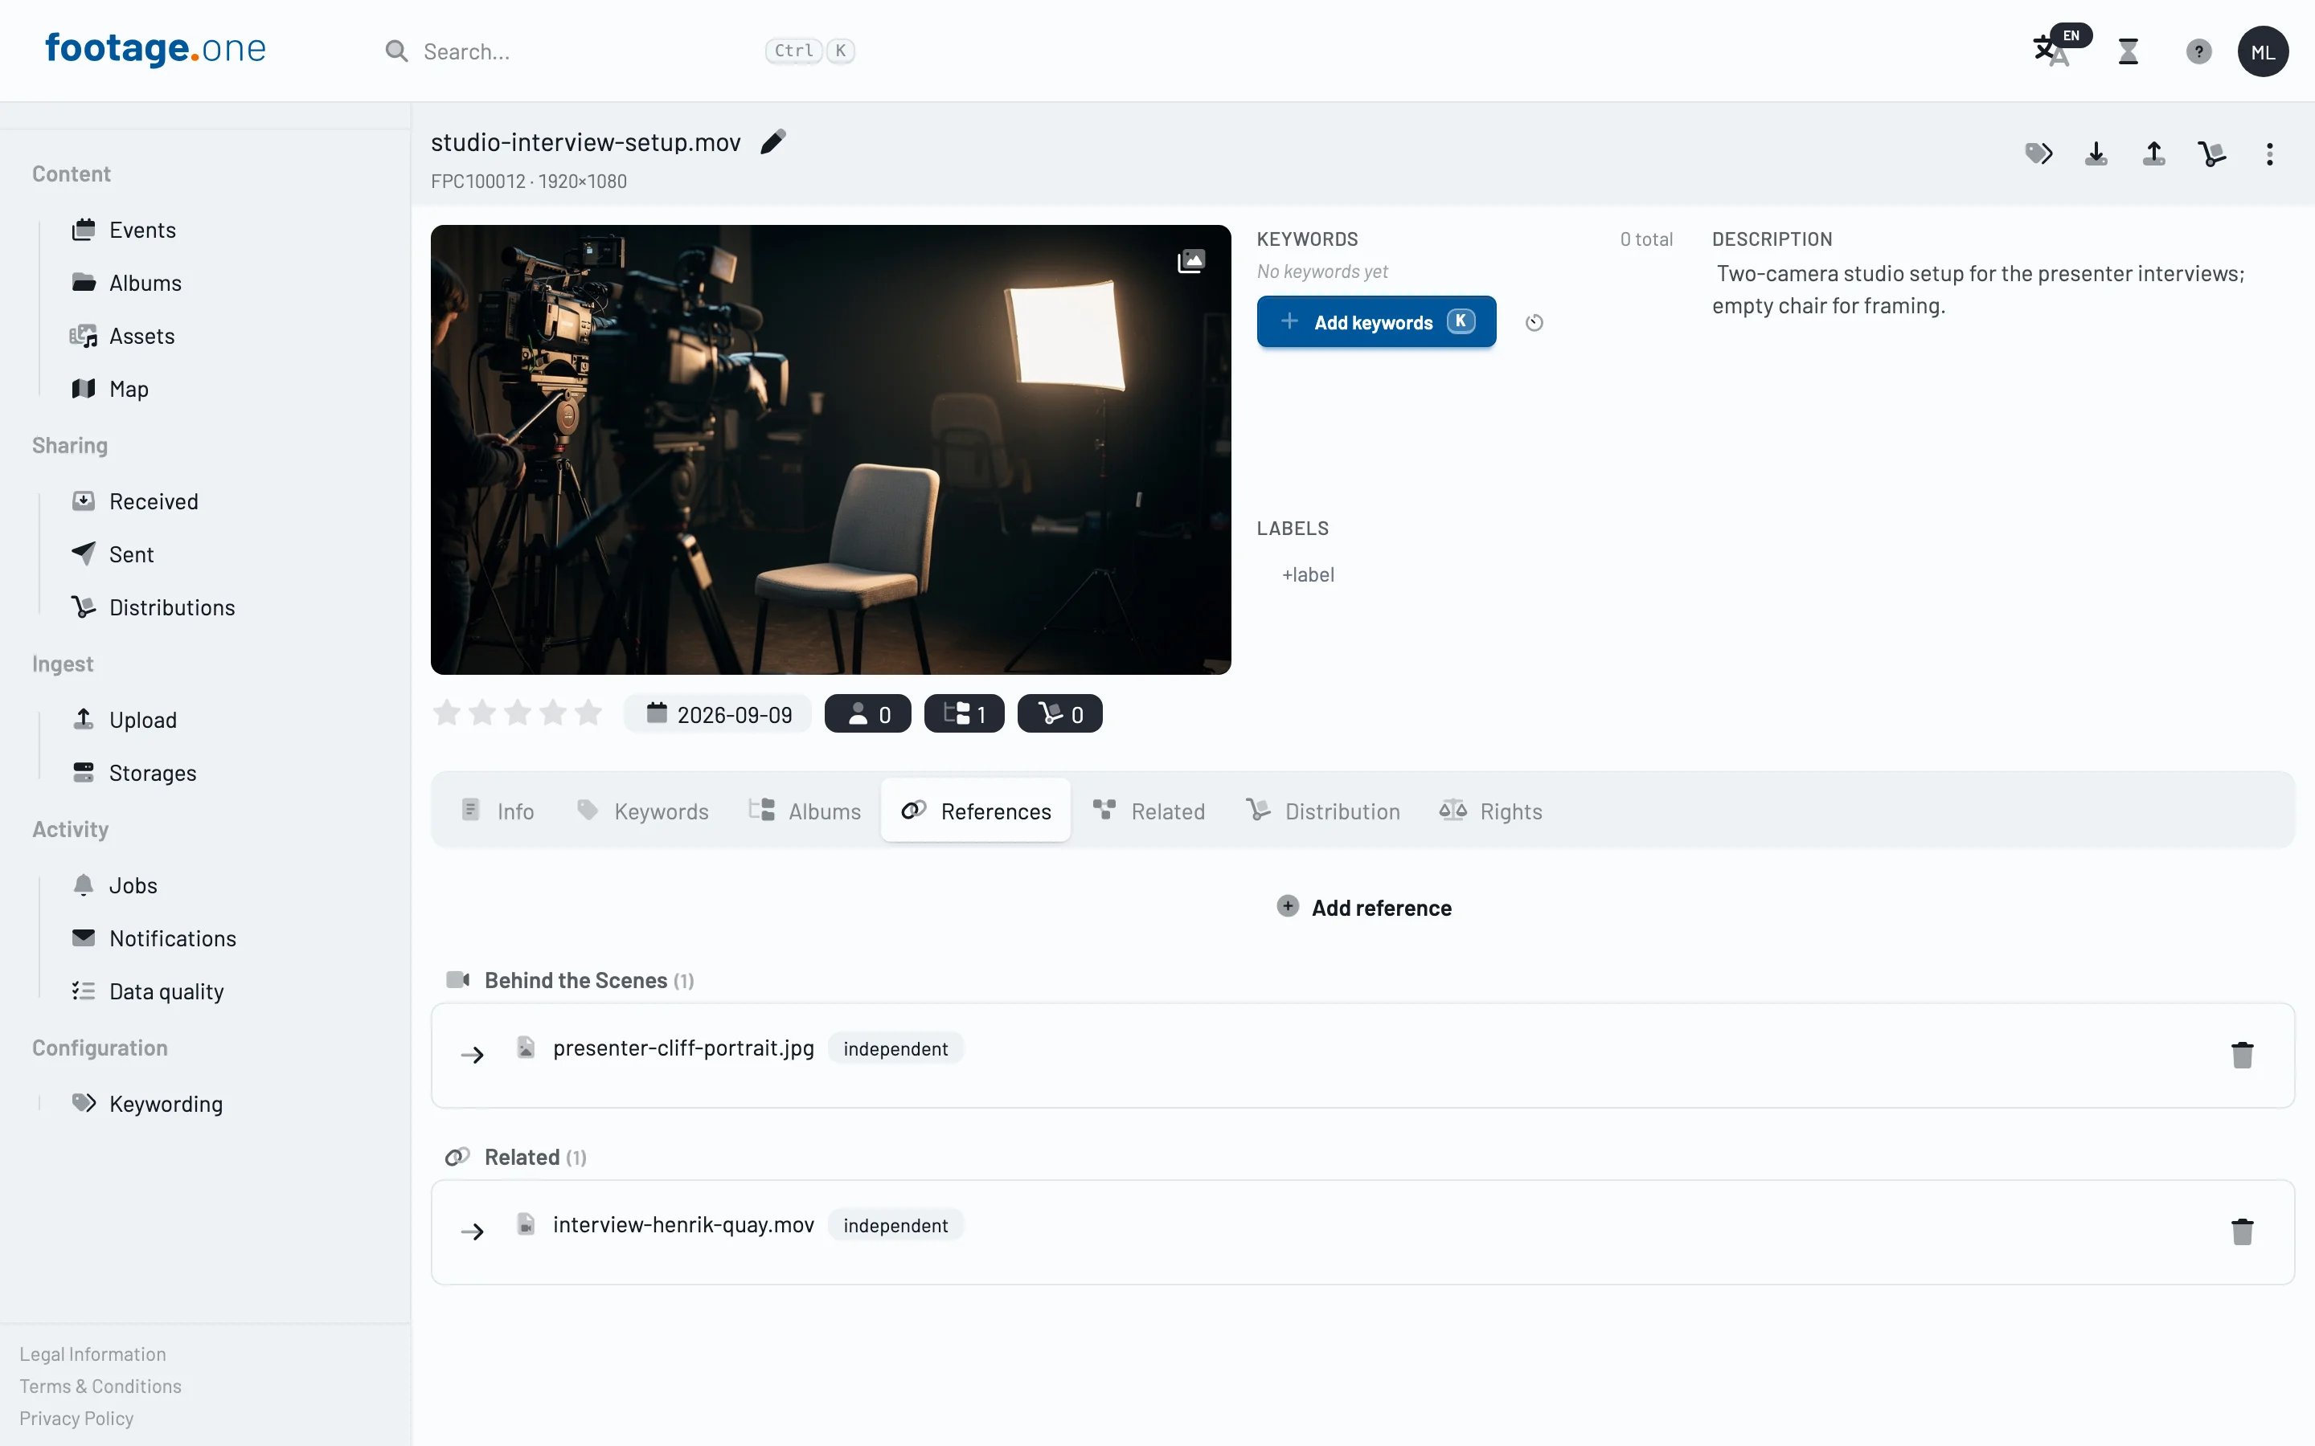Click the distributions count badge showing 0
Image resolution: width=2315 pixels, height=1446 pixels.
pos(1059,713)
